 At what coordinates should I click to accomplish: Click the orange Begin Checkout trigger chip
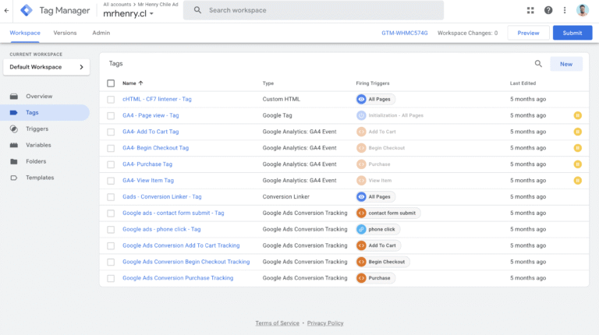coord(382,262)
